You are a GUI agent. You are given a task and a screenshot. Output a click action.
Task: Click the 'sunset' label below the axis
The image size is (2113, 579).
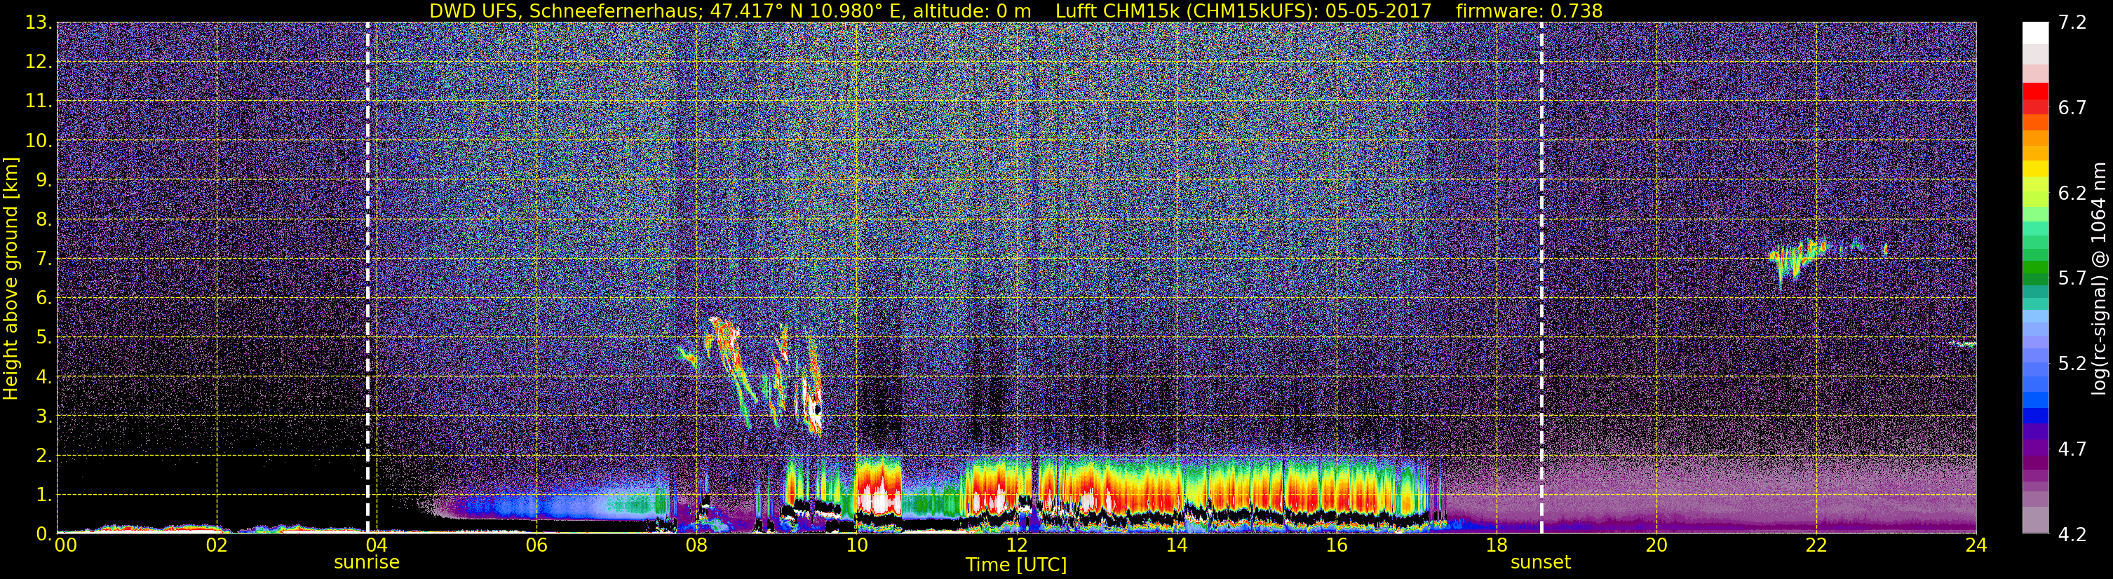click(1541, 563)
